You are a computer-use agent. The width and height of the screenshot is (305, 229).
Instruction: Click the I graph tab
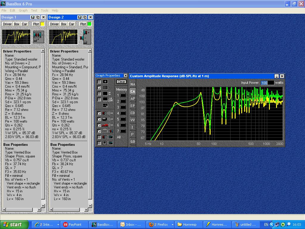[x=133, y=127]
